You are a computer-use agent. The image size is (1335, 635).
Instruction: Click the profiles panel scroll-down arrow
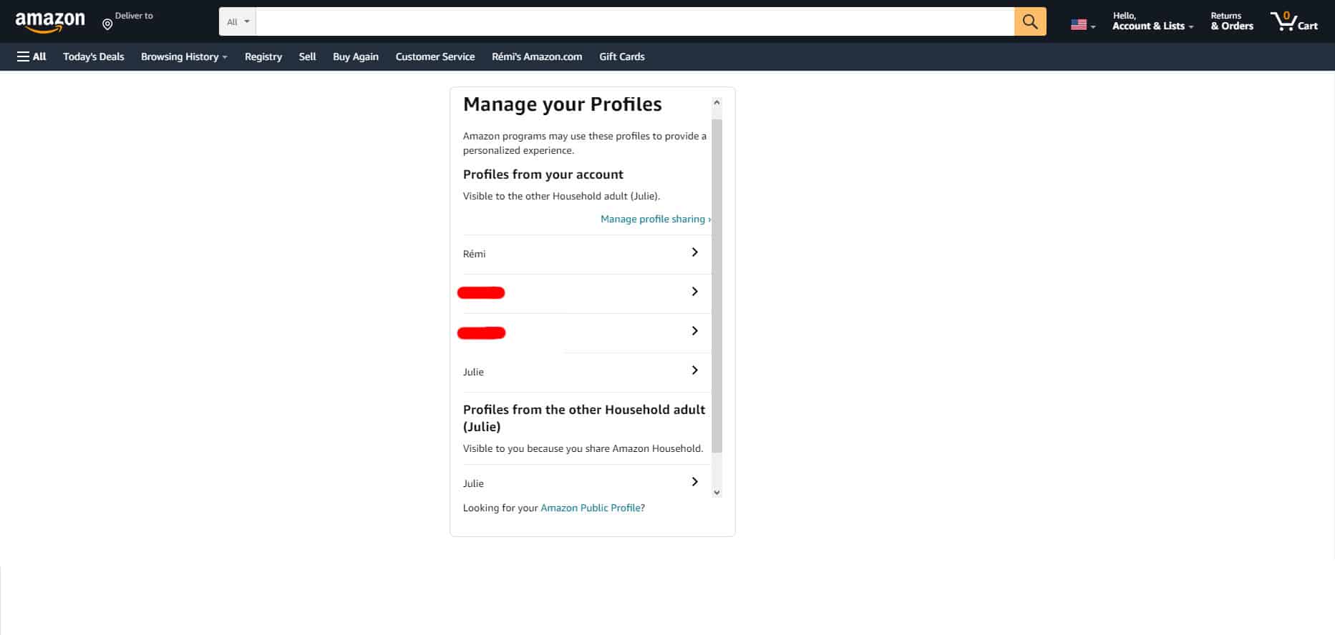tap(717, 492)
